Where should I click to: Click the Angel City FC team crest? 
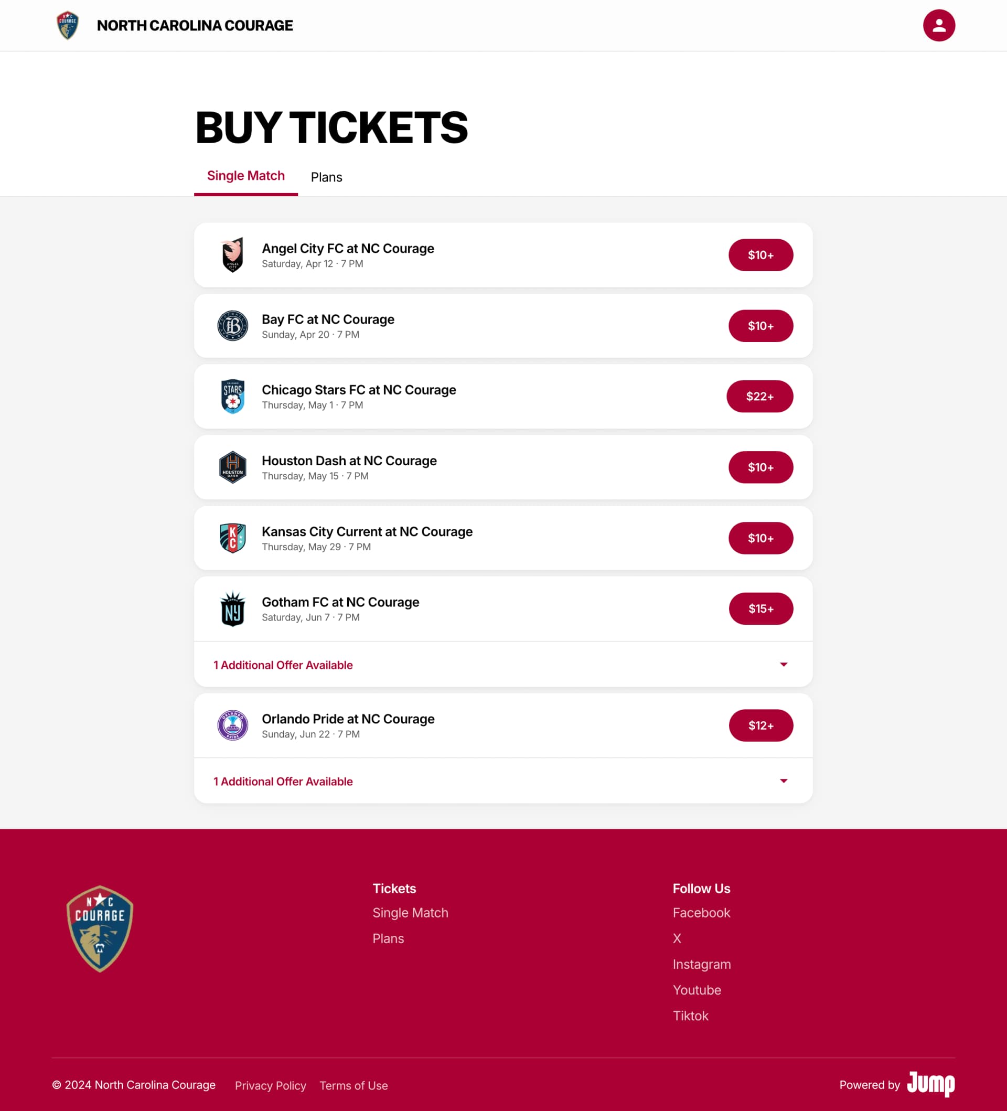coord(232,255)
